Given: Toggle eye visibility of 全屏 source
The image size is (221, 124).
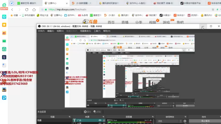Looking at the screenshot, I should pos(100,123).
